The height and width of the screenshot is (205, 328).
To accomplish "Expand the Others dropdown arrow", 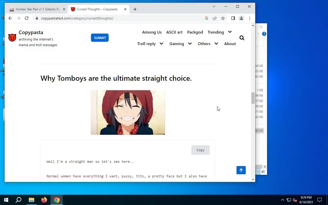I will pyautogui.click(x=216, y=44).
